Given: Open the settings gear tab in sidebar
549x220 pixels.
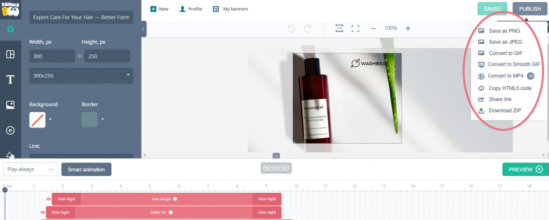Looking at the screenshot, I should tap(11, 29).
